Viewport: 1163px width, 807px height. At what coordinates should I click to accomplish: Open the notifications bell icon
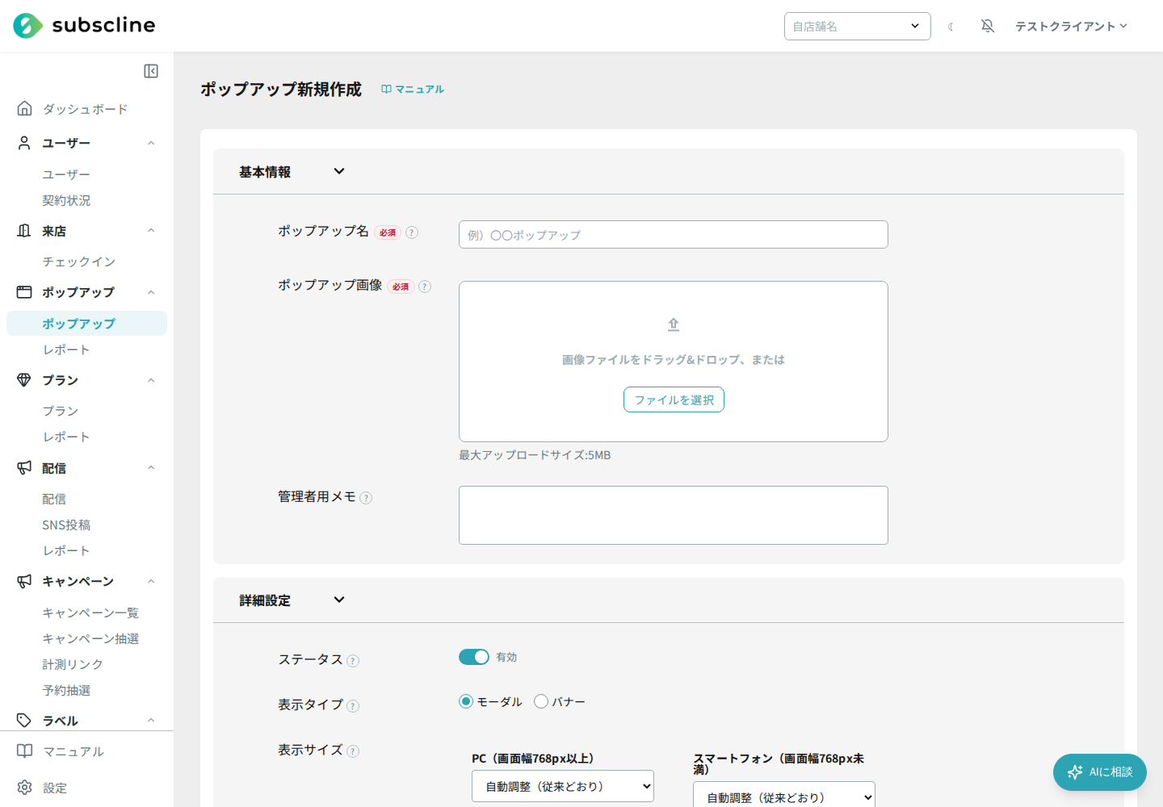coord(987,26)
